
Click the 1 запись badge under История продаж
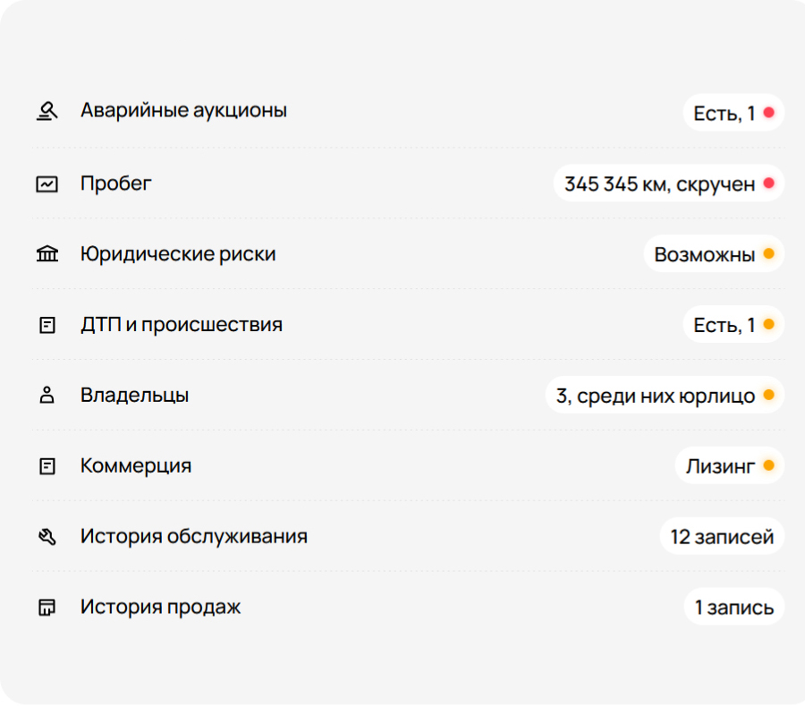735,606
